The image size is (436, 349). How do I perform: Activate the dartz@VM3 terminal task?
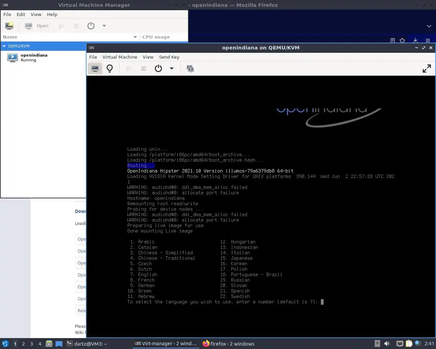(x=87, y=344)
